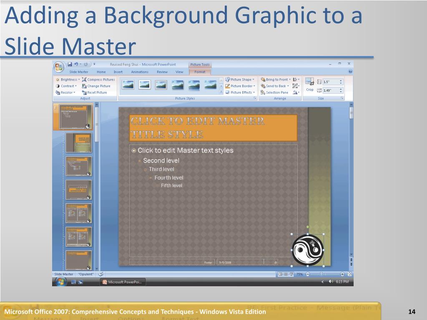Click the 'Second level' text
Viewport: 427px width, 320px height.
[161, 160]
